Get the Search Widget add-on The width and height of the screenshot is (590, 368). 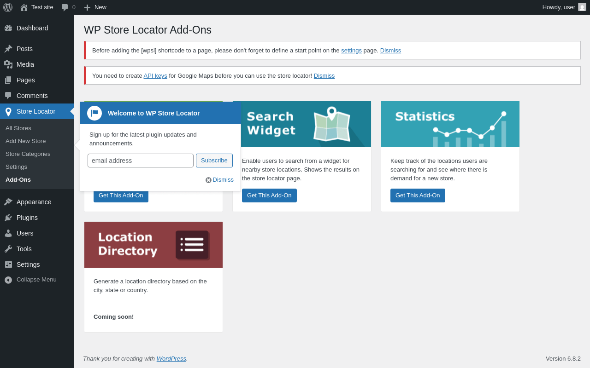[x=269, y=195]
